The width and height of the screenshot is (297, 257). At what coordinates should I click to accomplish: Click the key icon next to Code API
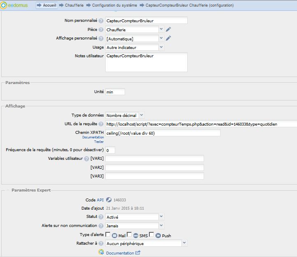point(109,200)
